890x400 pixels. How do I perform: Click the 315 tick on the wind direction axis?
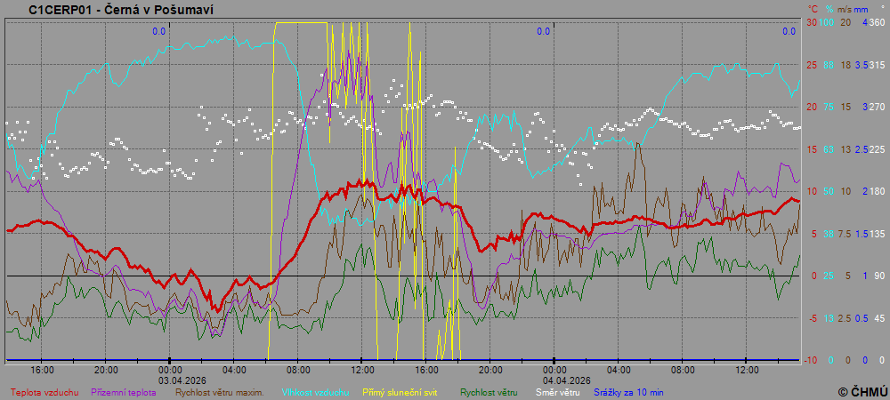(x=877, y=65)
